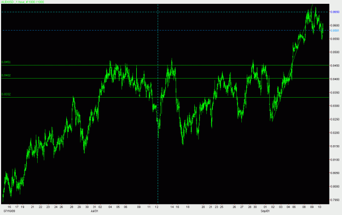Click the day 14 time axis label
This screenshot has width=342, height=215.
pos(172,207)
